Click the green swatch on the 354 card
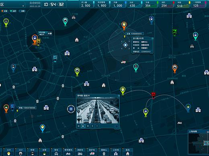 (x=158, y=2)
